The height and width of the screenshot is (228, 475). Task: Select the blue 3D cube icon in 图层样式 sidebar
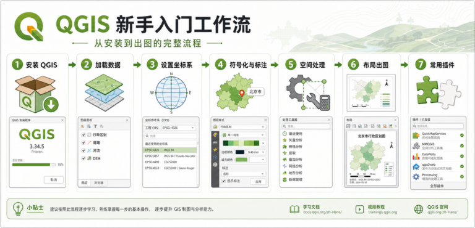point(215,157)
